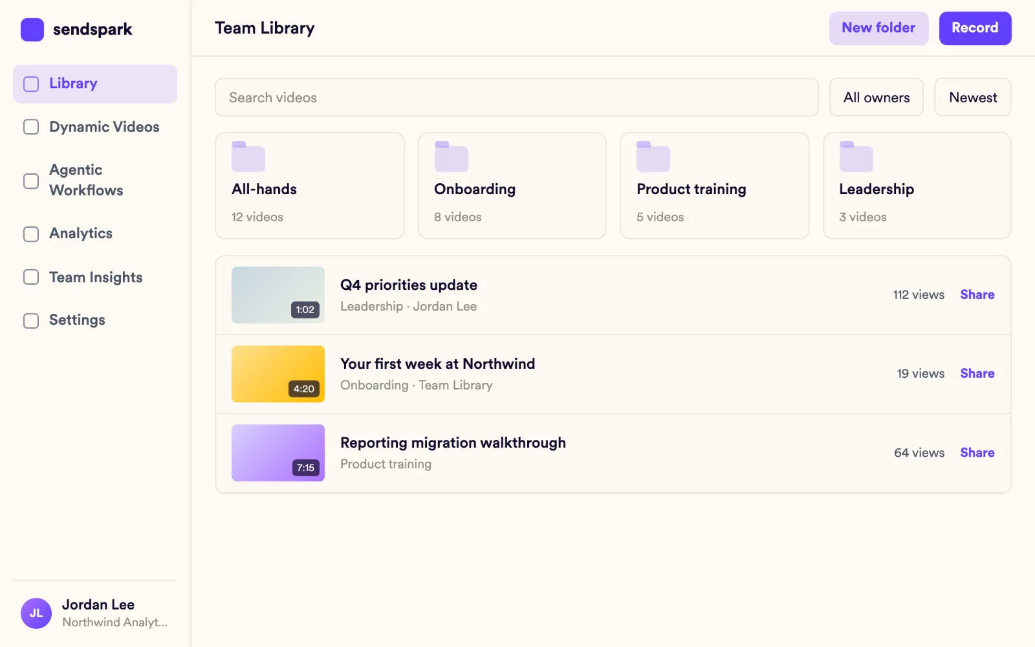Open the All-hands folder title
The height and width of the screenshot is (647, 1035).
click(264, 189)
